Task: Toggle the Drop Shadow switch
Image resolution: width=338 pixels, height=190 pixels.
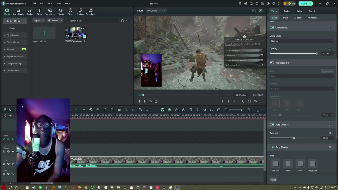Action: coord(272,147)
